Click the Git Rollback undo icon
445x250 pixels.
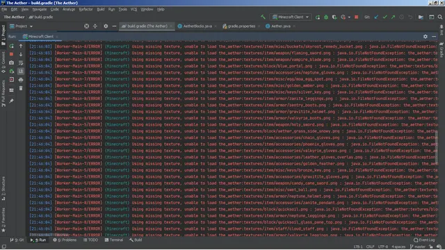410,17
